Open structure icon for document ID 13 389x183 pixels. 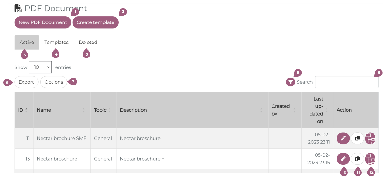click(x=370, y=159)
